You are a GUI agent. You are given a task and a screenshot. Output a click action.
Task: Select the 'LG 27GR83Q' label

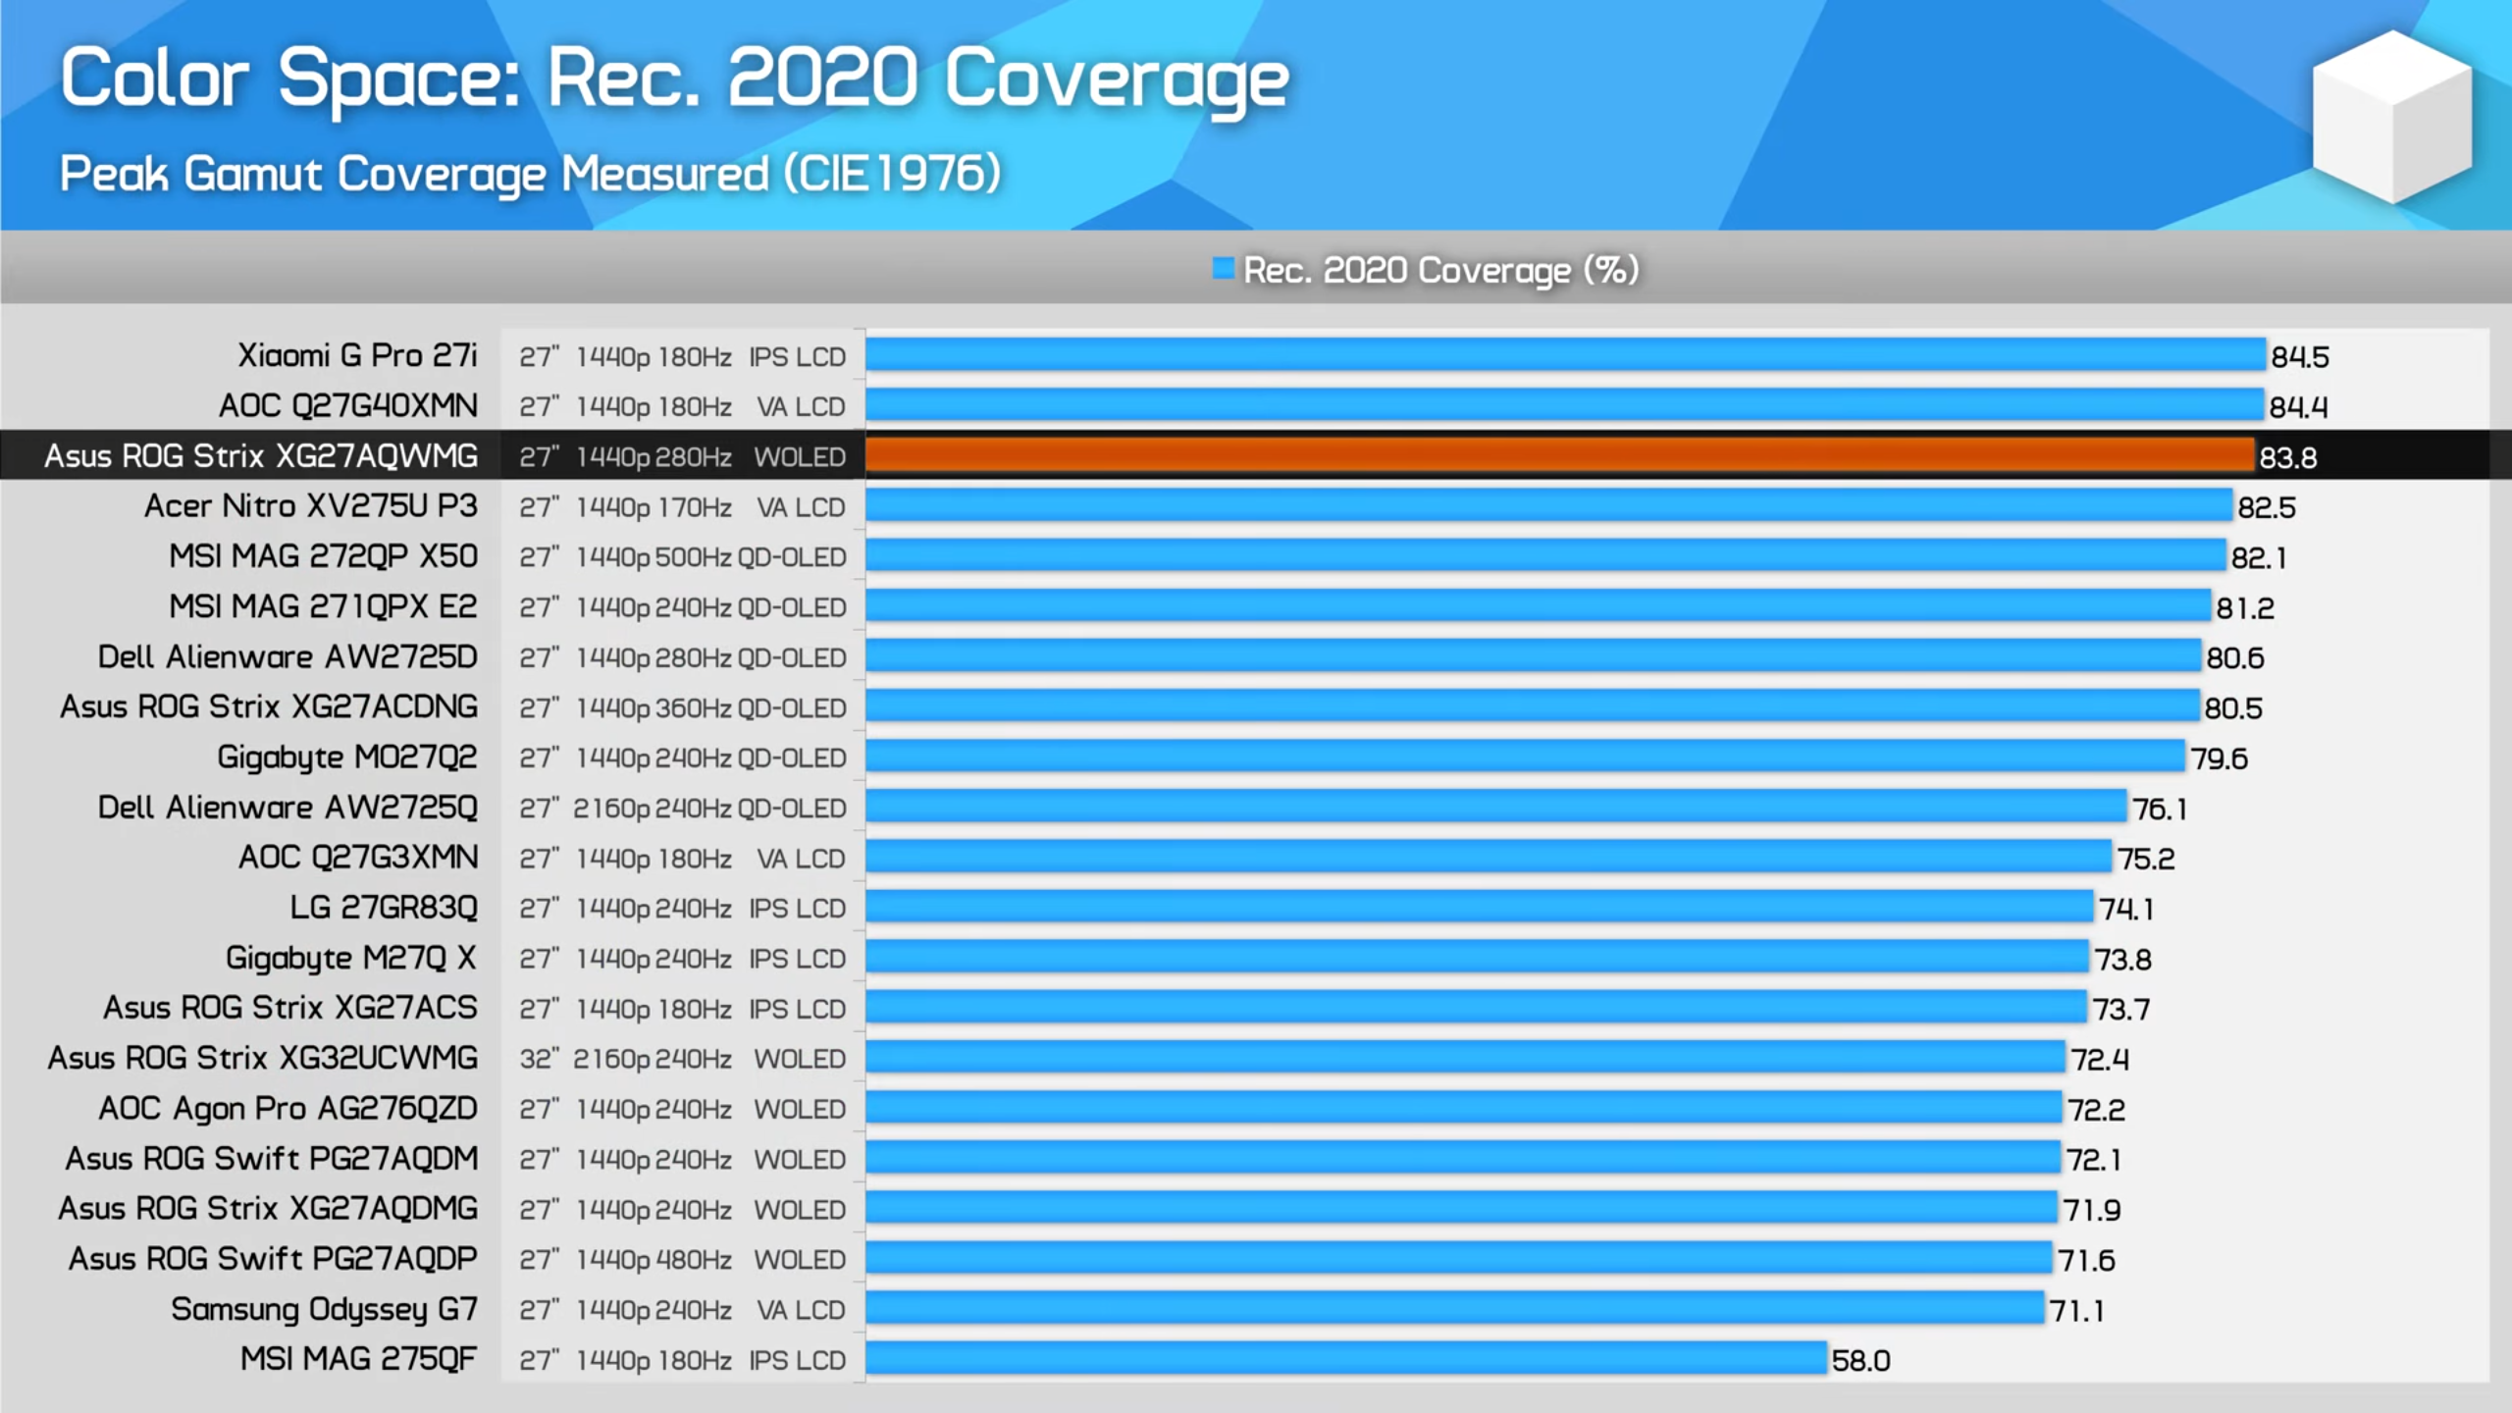point(384,907)
